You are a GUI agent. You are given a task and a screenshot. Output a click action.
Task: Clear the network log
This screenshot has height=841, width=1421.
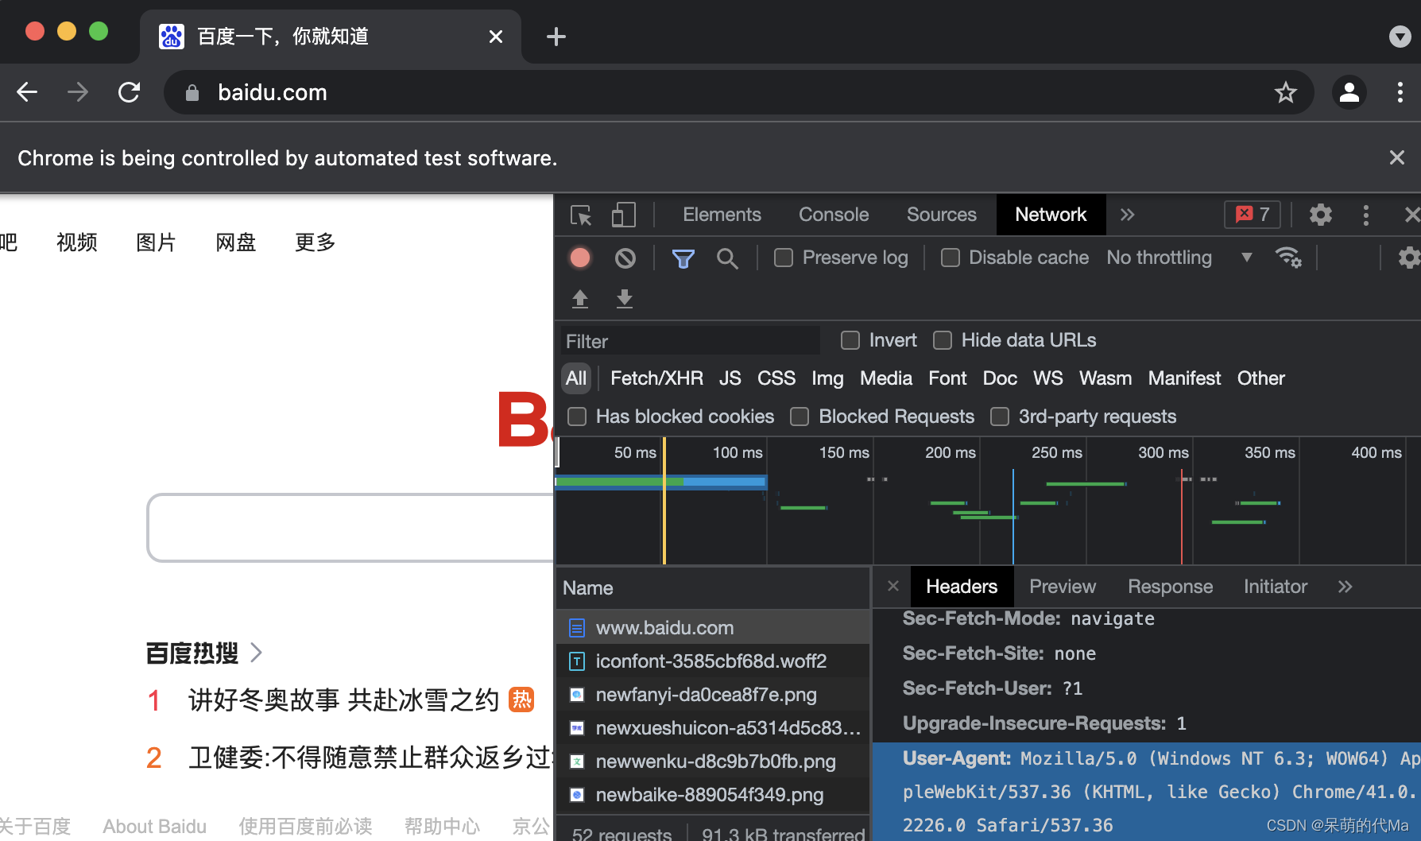coord(625,258)
